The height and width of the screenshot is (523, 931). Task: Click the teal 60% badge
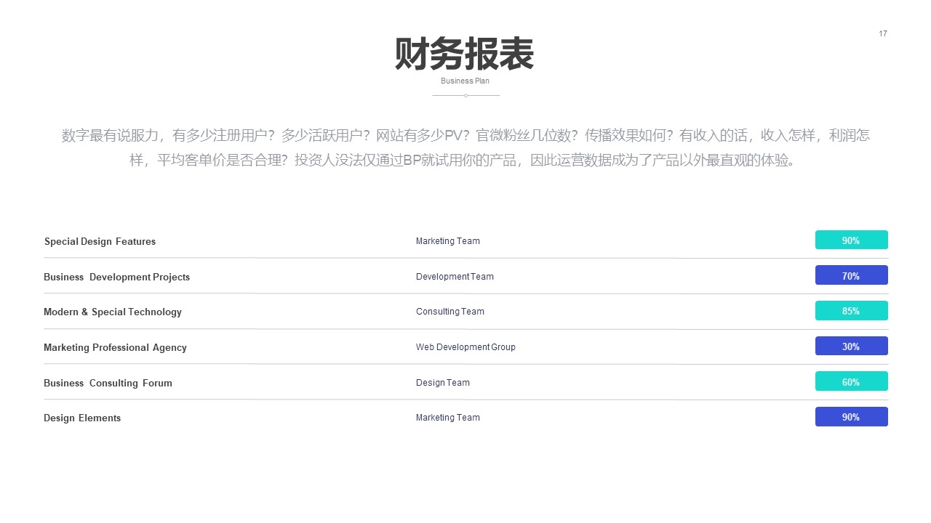click(852, 381)
